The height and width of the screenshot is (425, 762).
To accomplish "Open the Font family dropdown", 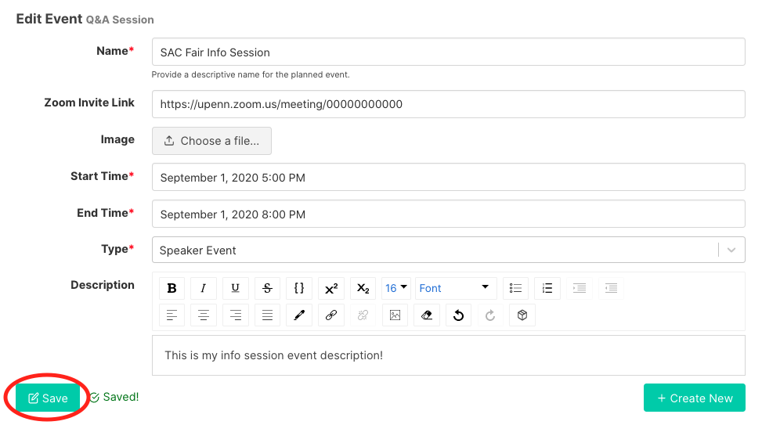I will (455, 288).
